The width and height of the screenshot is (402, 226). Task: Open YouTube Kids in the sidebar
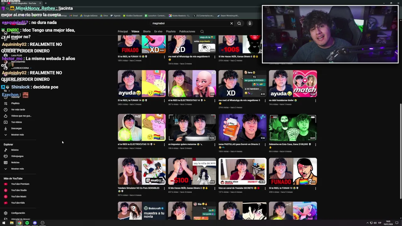point(18,203)
